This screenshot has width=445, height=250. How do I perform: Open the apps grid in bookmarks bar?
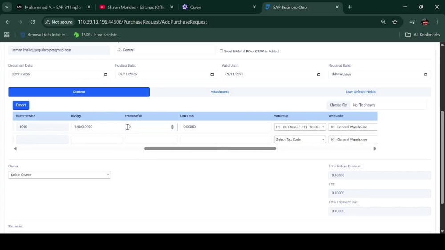click(7, 35)
